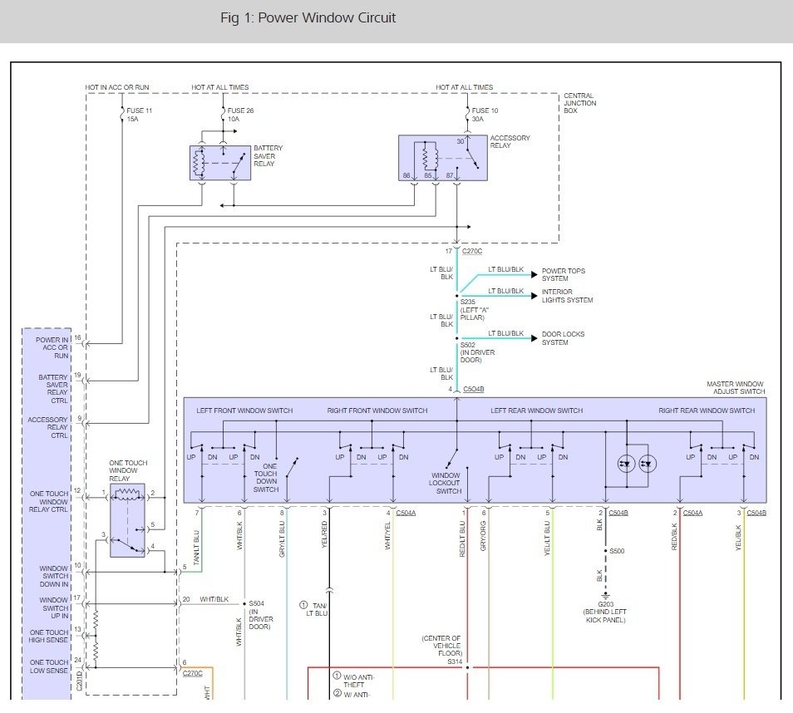
Task: Click the S504 splice point in driver door
Action: coord(244,603)
